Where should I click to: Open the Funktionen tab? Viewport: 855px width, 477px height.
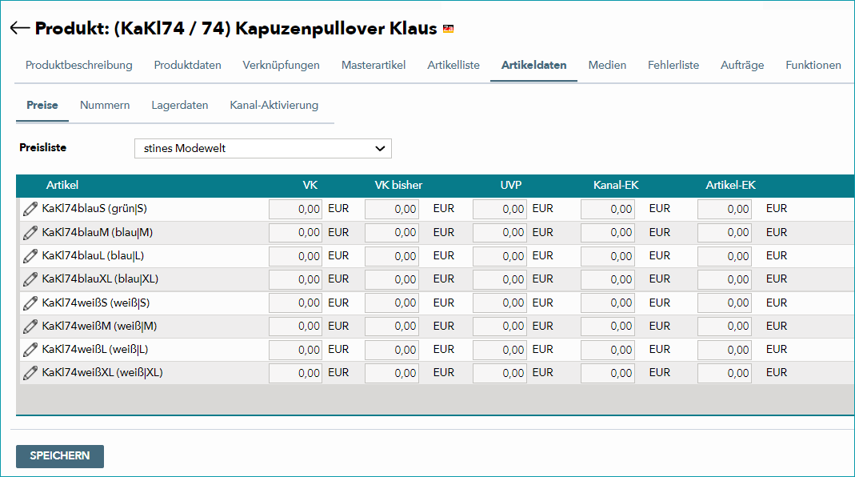[x=813, y=65]
